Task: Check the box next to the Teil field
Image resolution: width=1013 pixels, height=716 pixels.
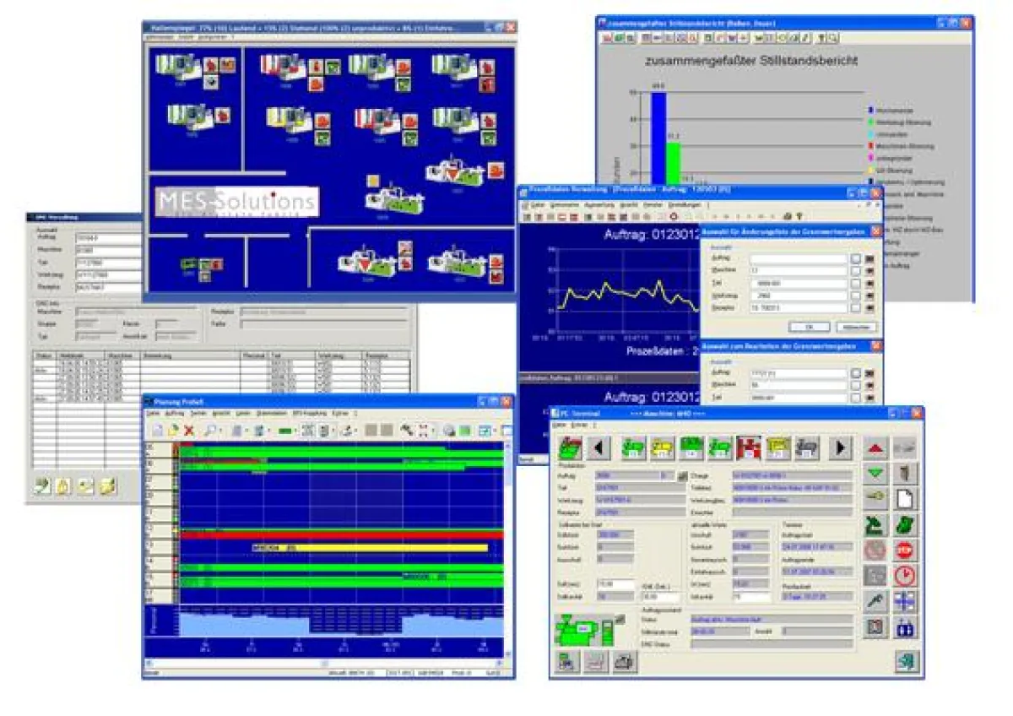Action: point(855,282)
